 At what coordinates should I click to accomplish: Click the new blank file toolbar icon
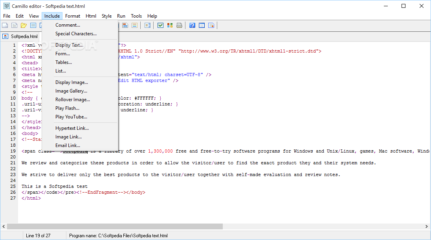pos(5,25)
